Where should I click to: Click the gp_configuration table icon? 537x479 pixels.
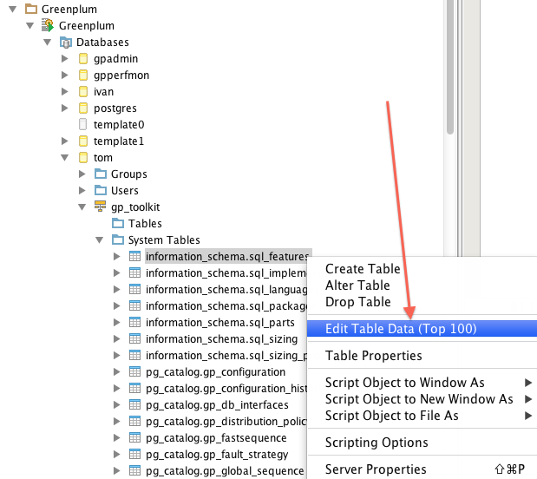click(134, 371)
